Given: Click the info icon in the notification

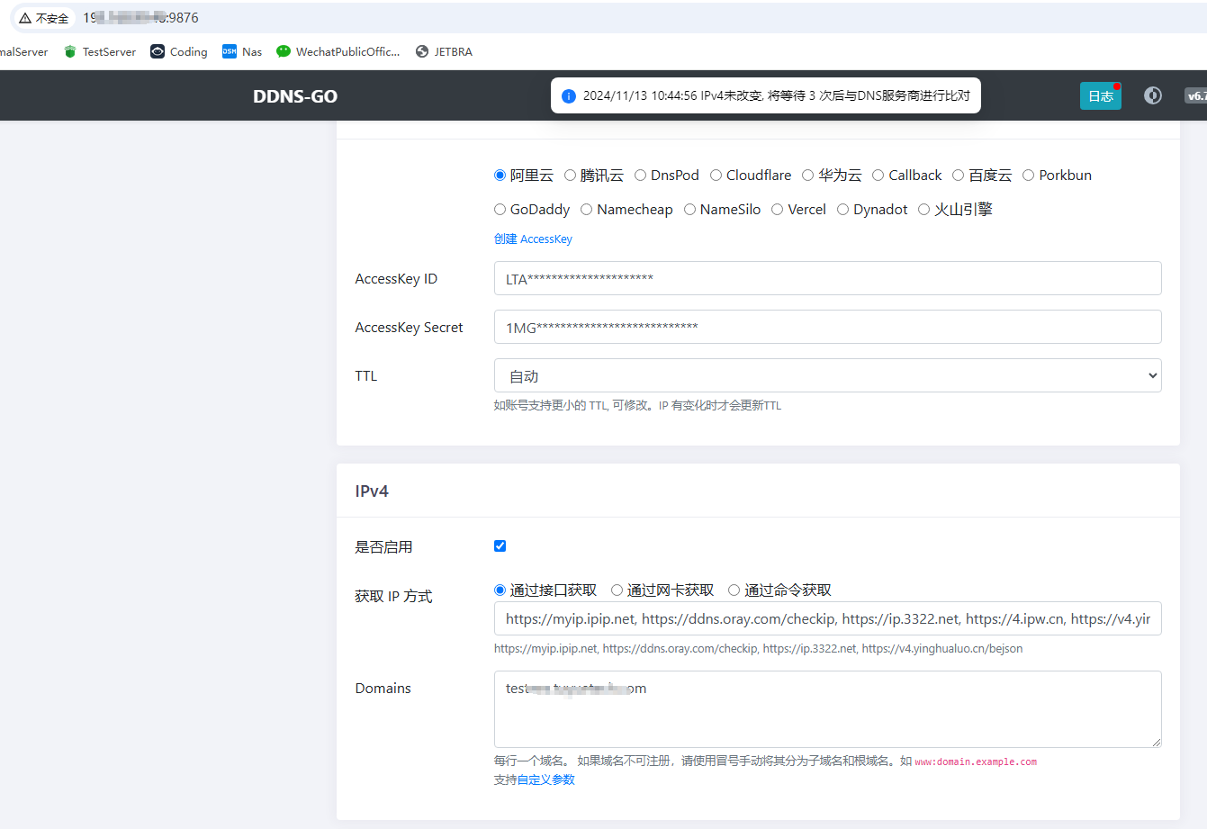Looking at the screenshot, I should coord(568,95).
